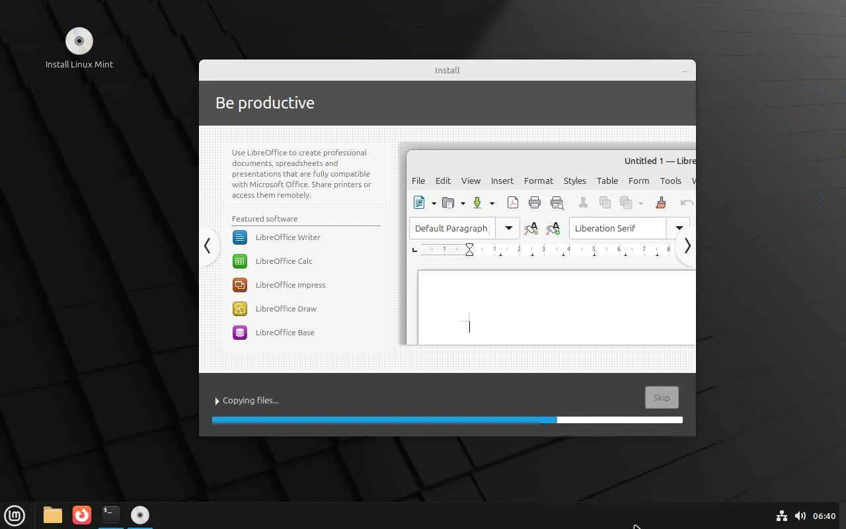Click the Print icon in the LibreOffice preview
This screenshot has width=846, height=529.
[x=535, y=203]
